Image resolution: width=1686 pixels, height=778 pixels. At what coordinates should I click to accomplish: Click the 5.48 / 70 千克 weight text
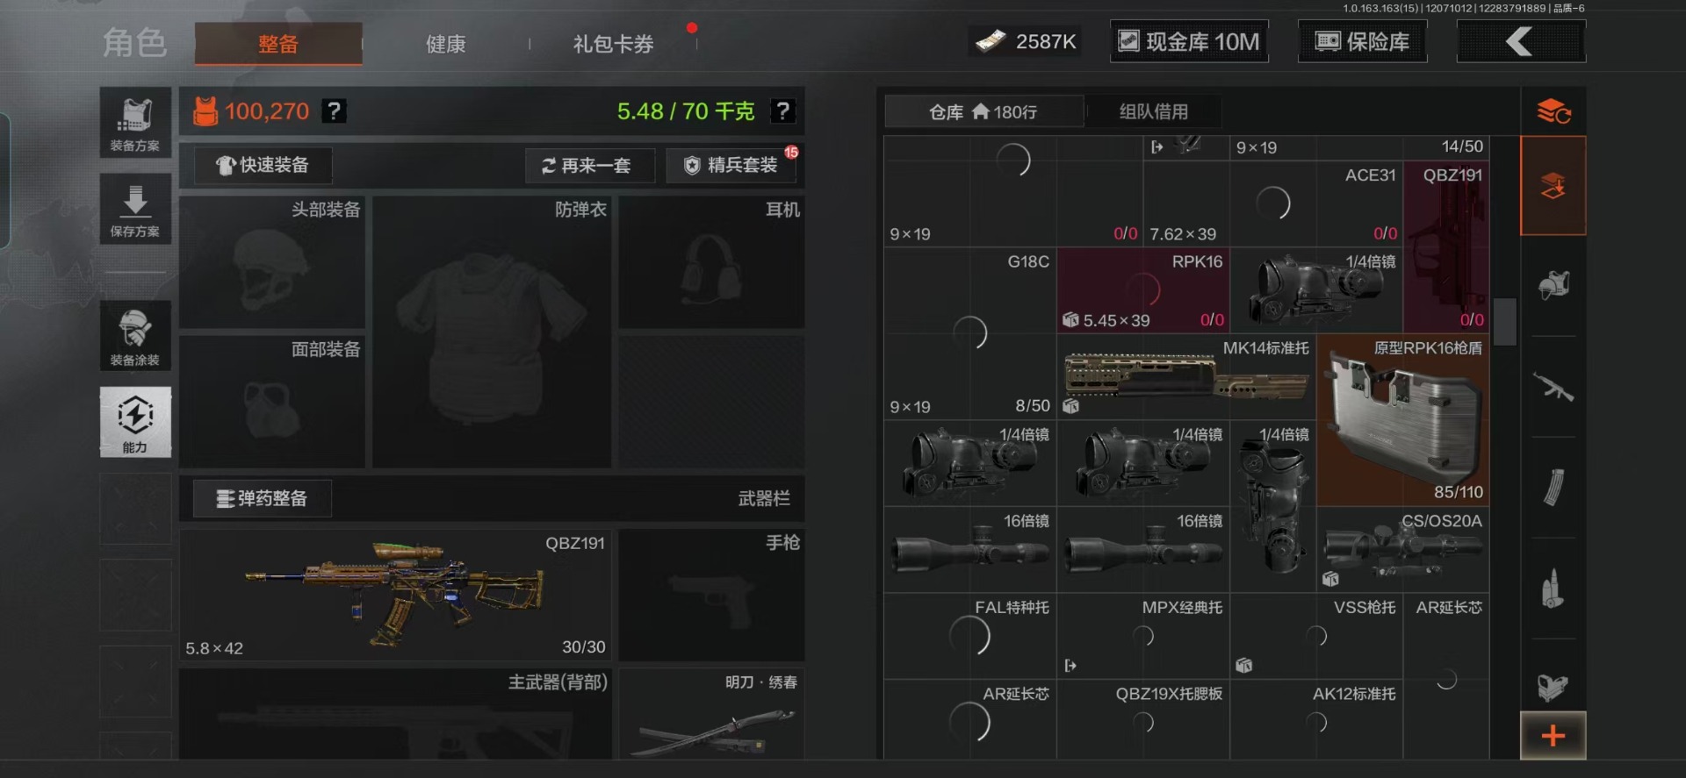(686, 111)
